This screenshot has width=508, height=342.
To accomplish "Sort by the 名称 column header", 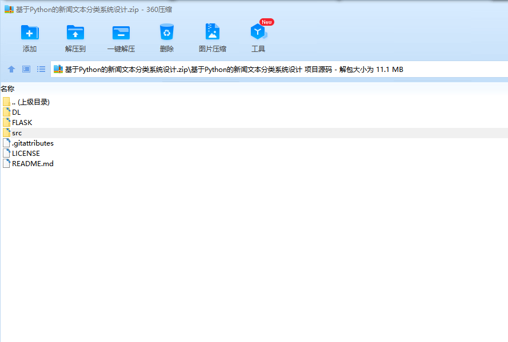I will [7, 88].
